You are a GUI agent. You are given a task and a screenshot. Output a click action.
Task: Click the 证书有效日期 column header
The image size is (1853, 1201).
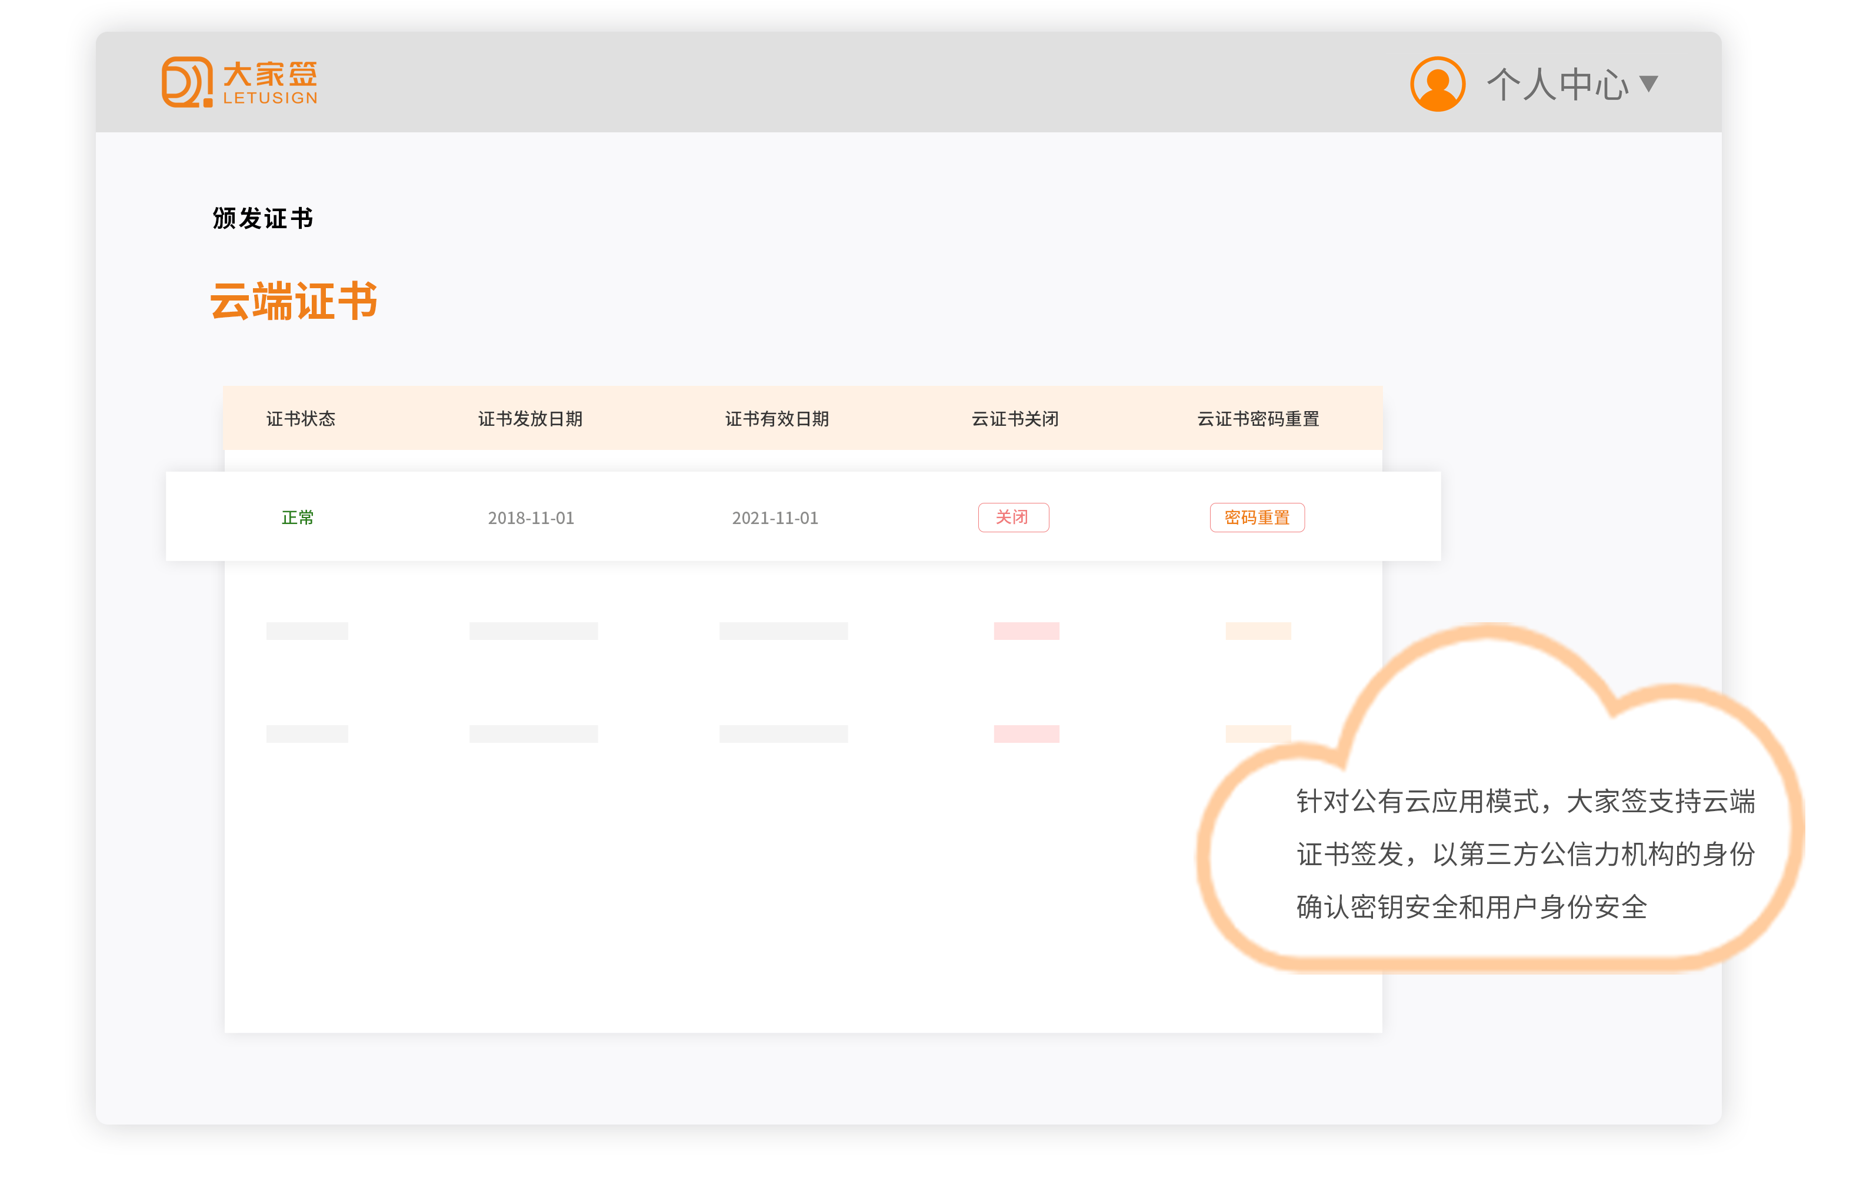coord(776,419)
